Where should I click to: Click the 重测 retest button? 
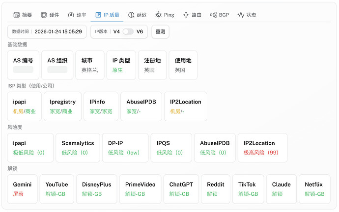point(161,32)
